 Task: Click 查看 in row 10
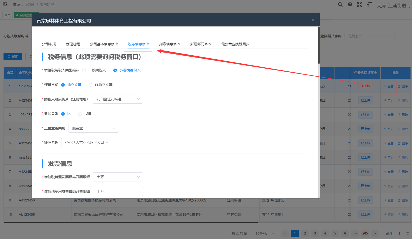point(388,214)
